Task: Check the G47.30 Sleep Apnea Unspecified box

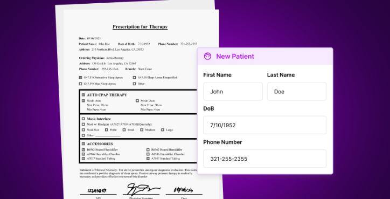Action: 134,78
